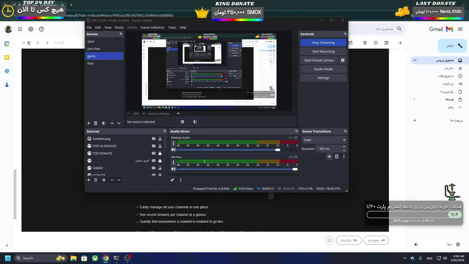Hide the hookah.png source

pos(154,139)
